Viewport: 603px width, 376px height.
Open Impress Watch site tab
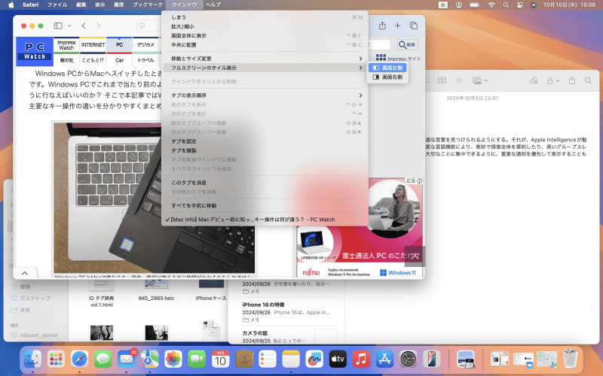[66, 45]
